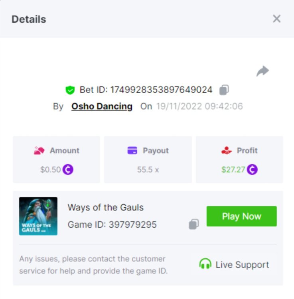
Task: Click the bet date 19/11/2022 09:42:06
Action: (x=199, y=106)
